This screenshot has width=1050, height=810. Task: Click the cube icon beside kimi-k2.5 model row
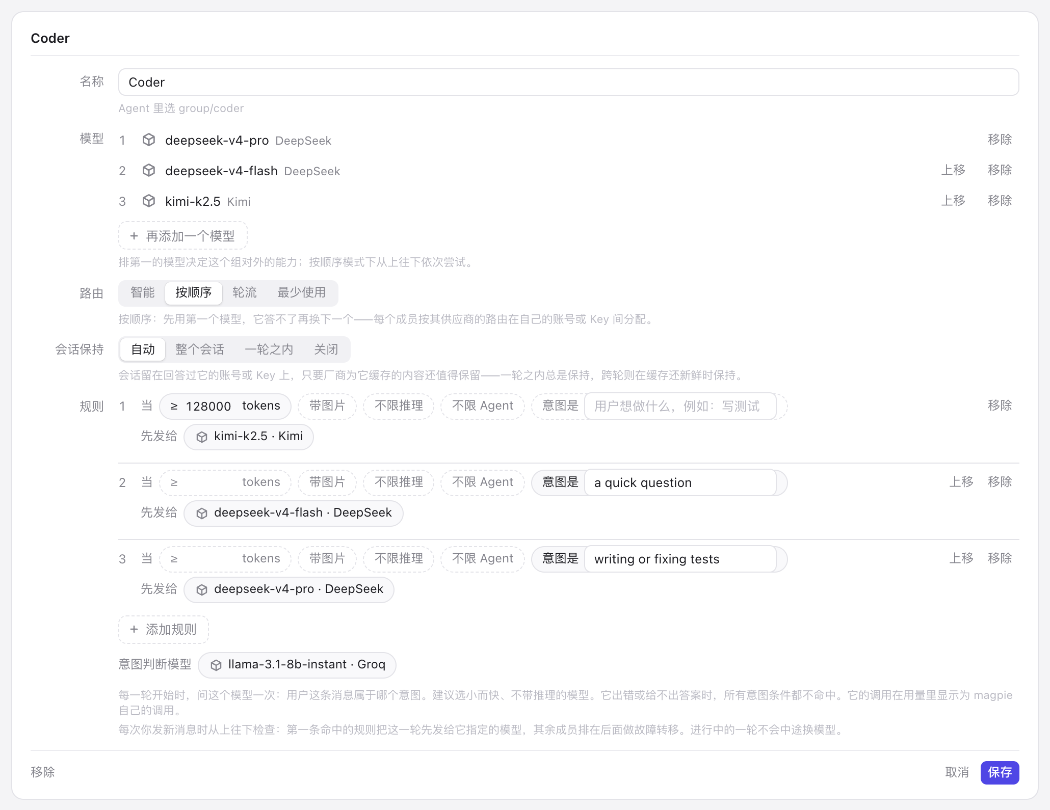coord(149,201)
